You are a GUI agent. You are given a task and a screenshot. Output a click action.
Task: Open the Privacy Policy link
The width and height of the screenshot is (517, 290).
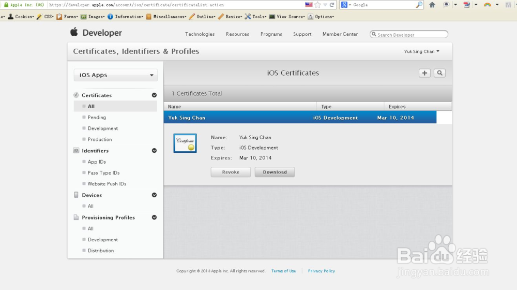[x=322, y=271]
